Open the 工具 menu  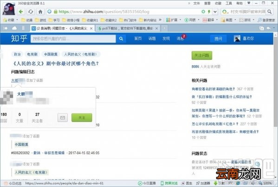click(229, 3)
